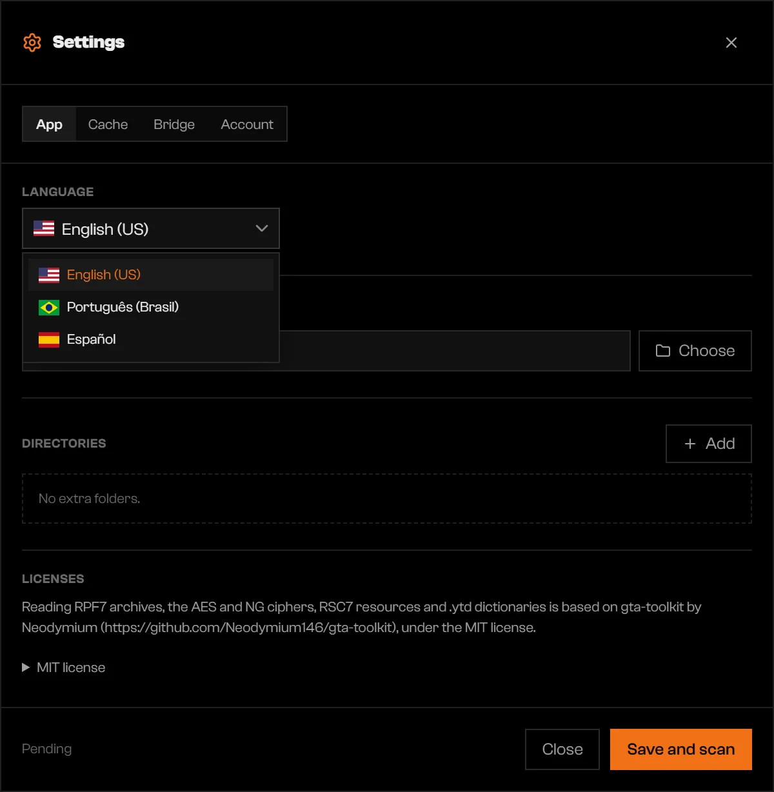Click the Choose folder button
Image resolution: width=774 pixels, height=792 pixels.
(x=695, y=351)
